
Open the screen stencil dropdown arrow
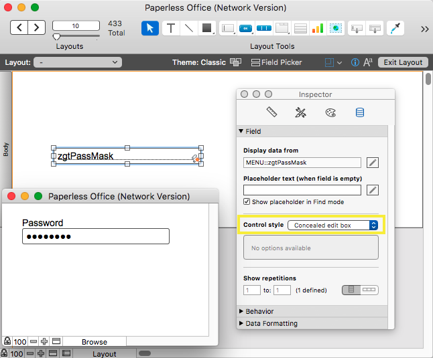coord(340,63)
